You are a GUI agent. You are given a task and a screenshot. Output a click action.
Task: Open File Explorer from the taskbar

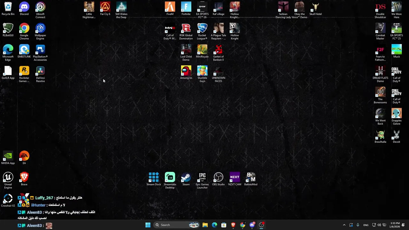(x=205, y=225)
